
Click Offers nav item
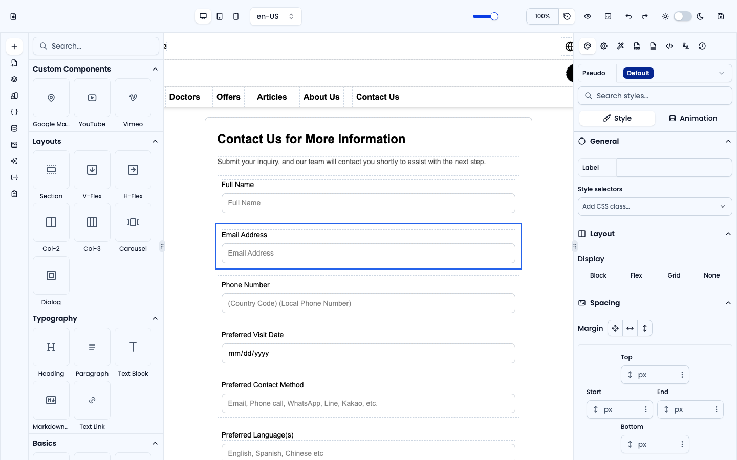pos(228,97)
